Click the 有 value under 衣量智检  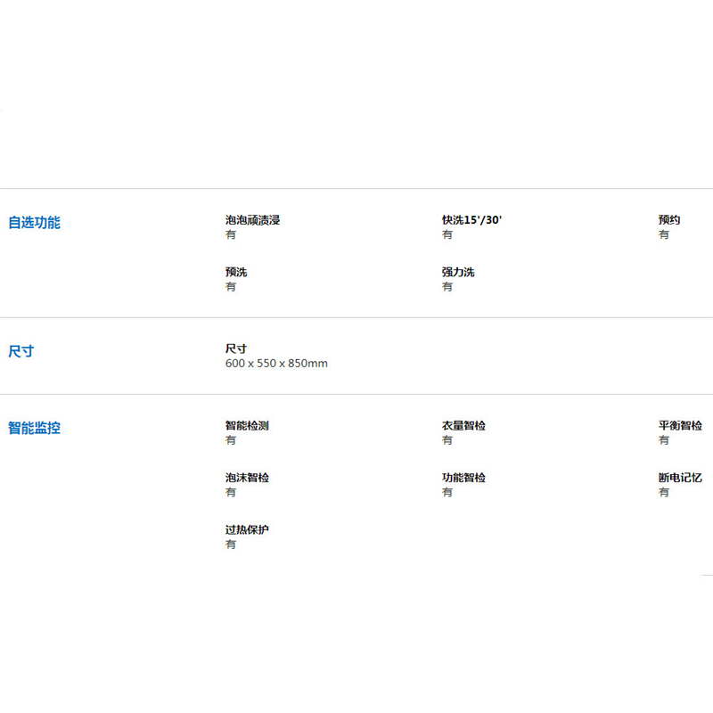(447, 440)
